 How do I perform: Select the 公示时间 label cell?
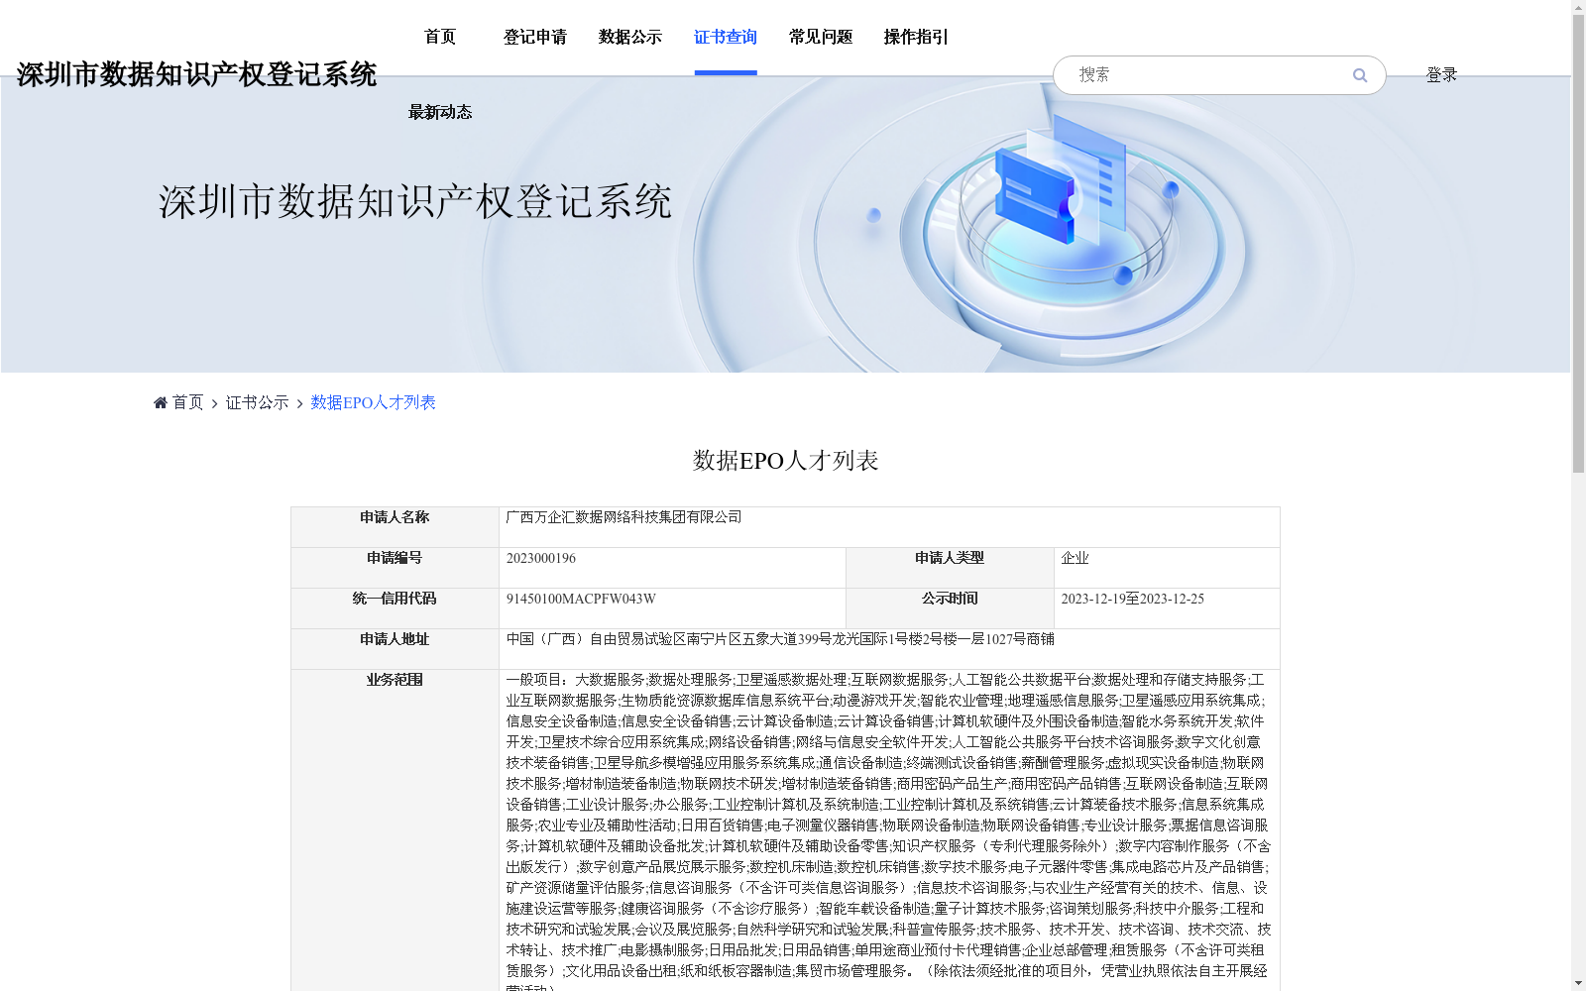point(950,608)
